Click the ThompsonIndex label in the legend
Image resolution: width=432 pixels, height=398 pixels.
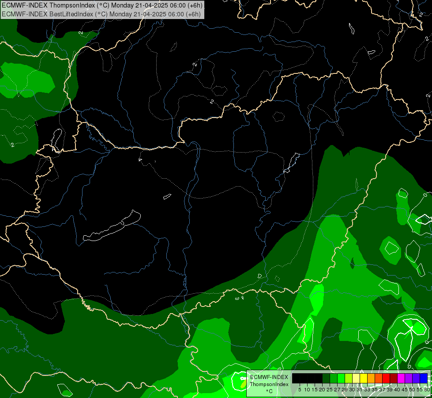(269, 384)
